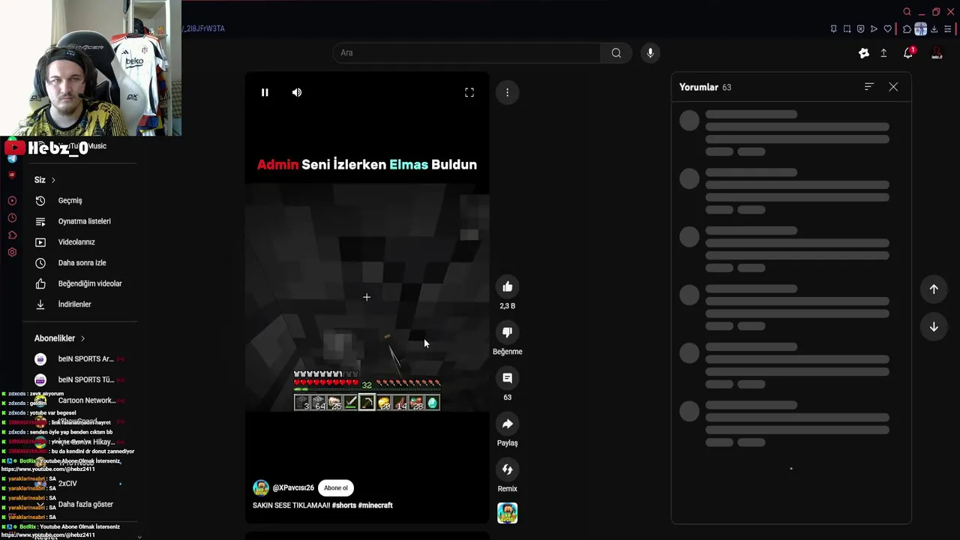Open sidebar history clock icon

tap(12, 218)
